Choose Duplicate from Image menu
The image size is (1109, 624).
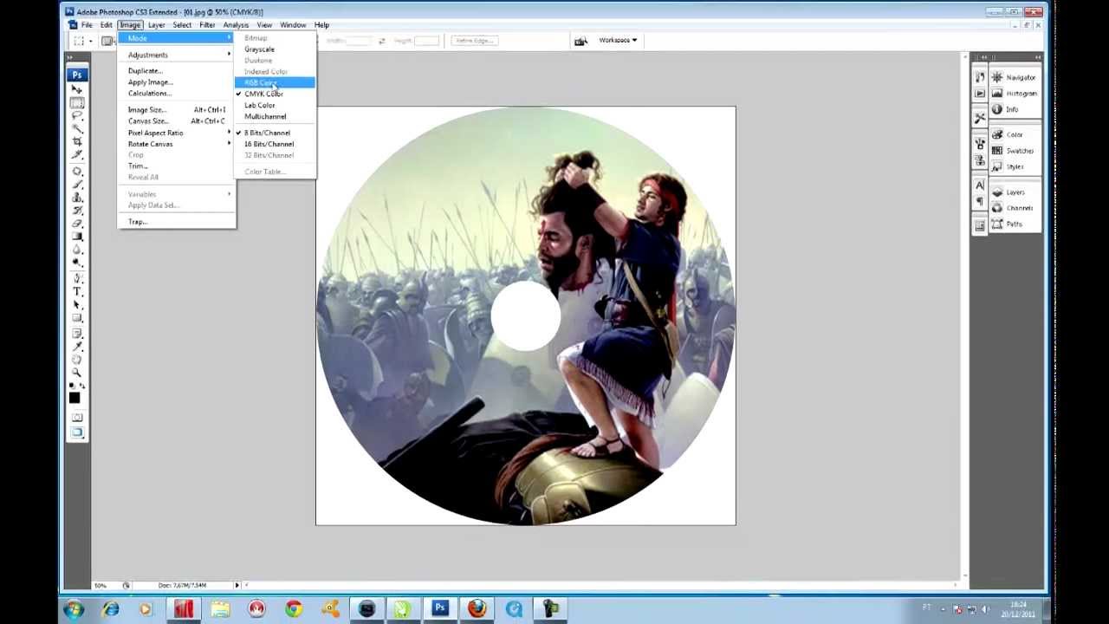[x=176, y=71]
